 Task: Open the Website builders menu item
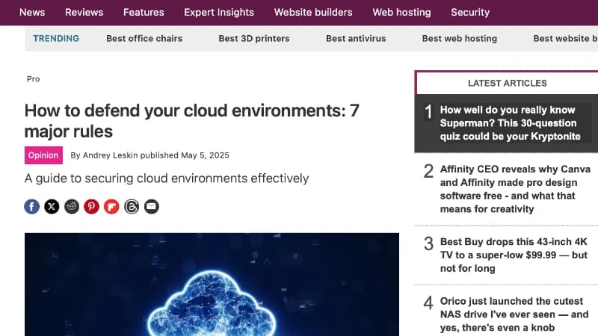tap(313, 12)
